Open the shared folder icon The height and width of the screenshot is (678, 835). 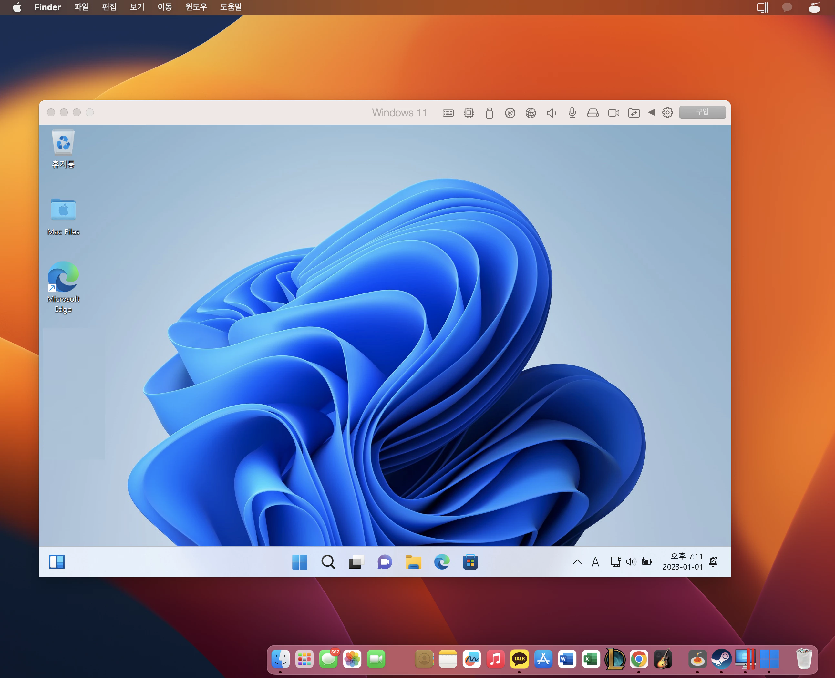click(x=634, y=113)
